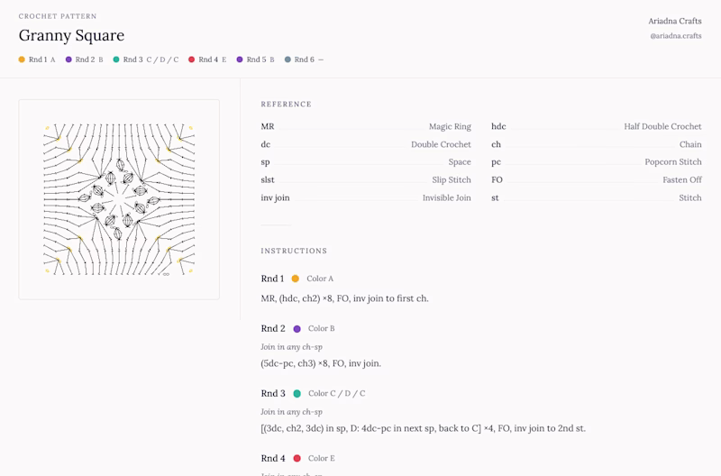This screenshot has height=476, width=721.
Task: Click the orange Color A swatch in instructions
Action: click(x=295, y=279)
